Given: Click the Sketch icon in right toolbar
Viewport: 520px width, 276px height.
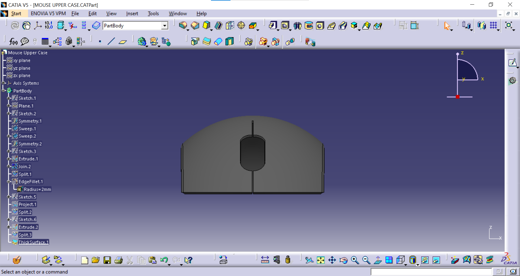Looking at the screenshot, I should pos(512,63).
